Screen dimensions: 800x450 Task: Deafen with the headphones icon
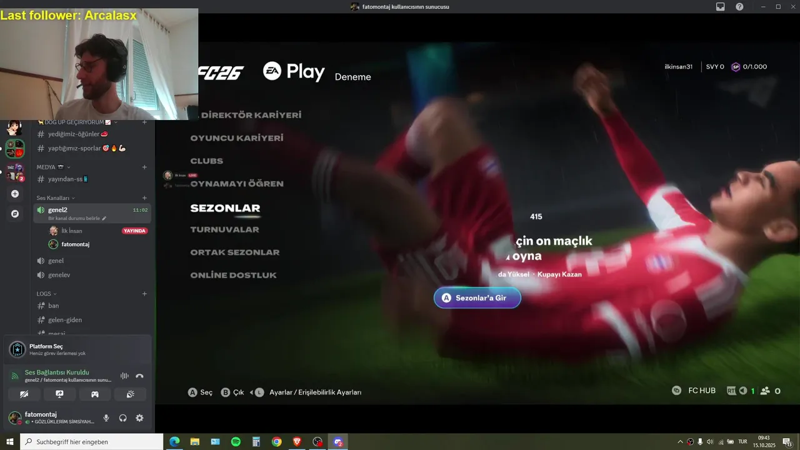[123, 418]
